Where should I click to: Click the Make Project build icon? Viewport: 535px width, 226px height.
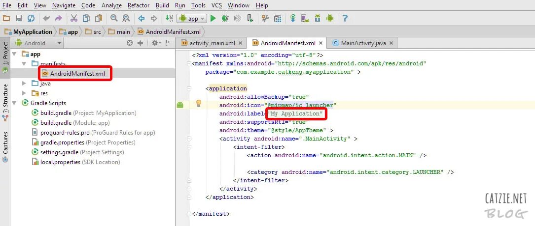(169, 18)
